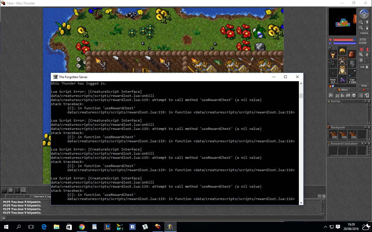Close the Backpack panel
372x232 pixels.
369,127
